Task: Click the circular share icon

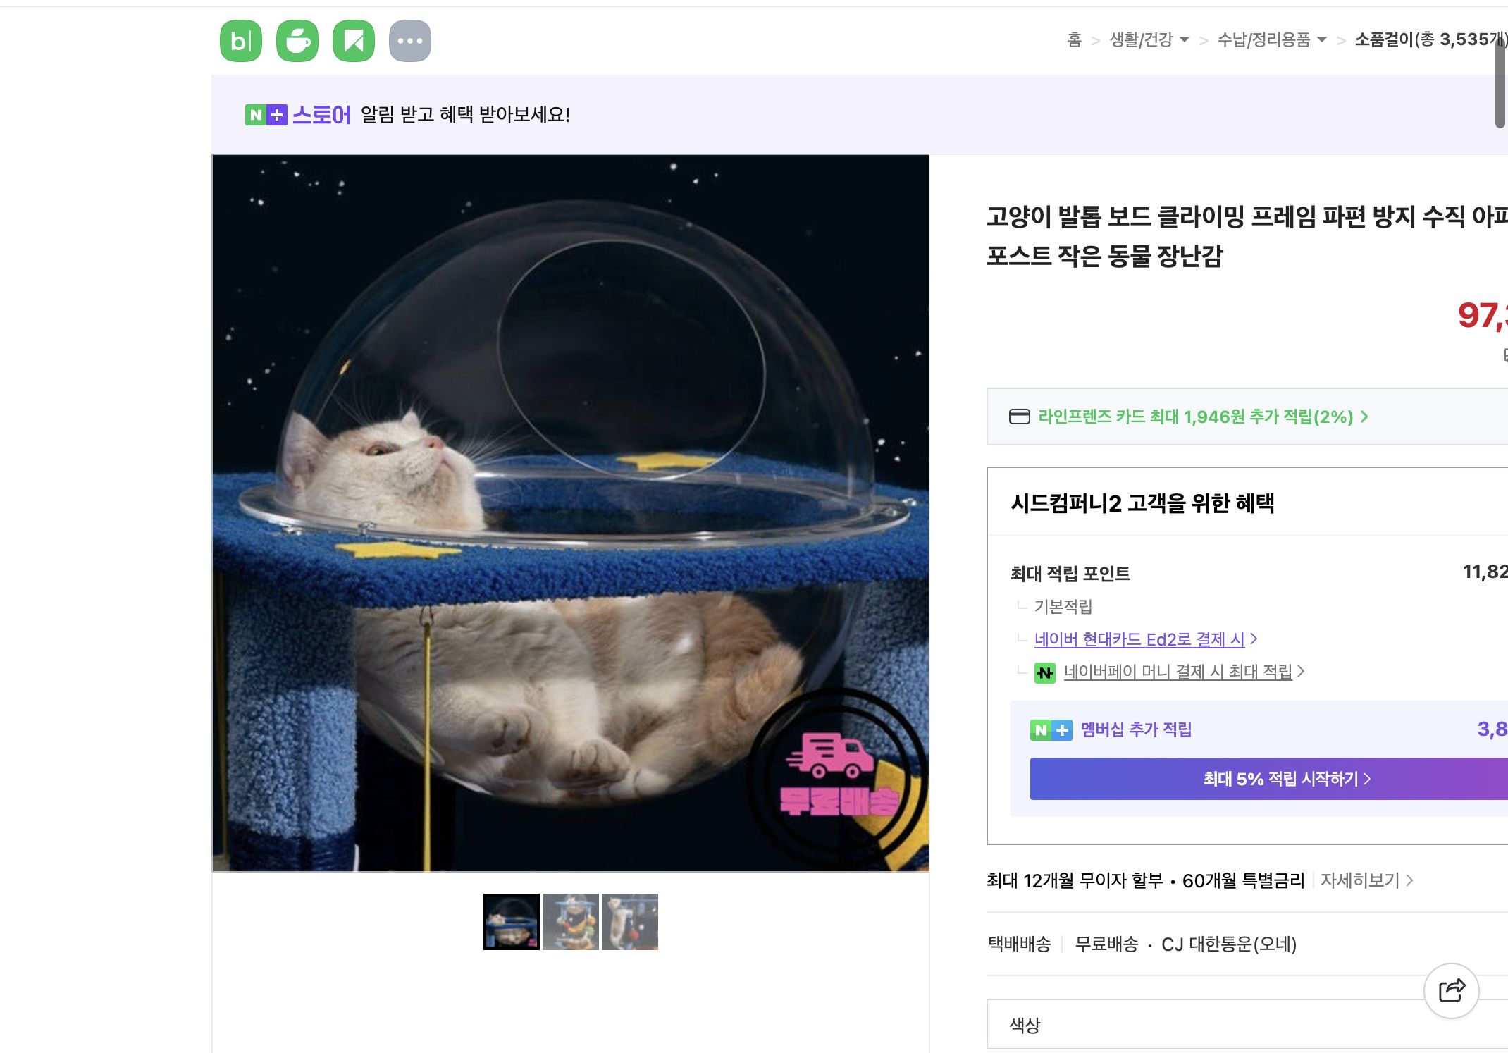Action: [1450, 990]
